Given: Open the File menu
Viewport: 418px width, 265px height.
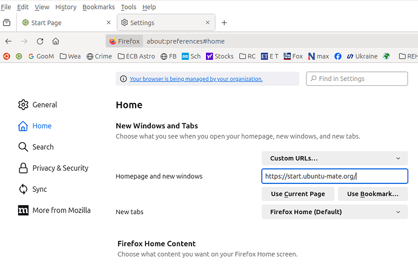Looking at the screenshot, I should tap(6, 7).
